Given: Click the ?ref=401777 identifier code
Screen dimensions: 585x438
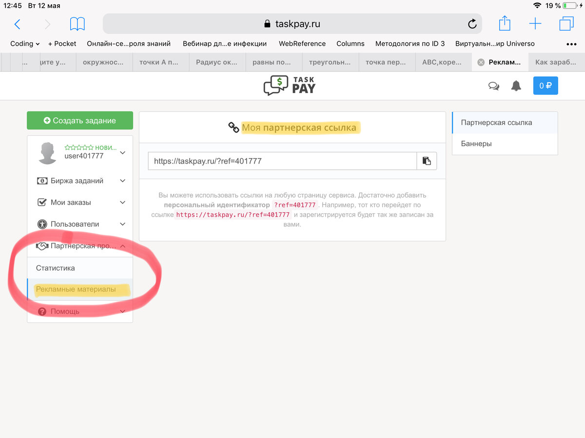Looking at the screenshot, I should pyautogui.click(x=295, y=205).
